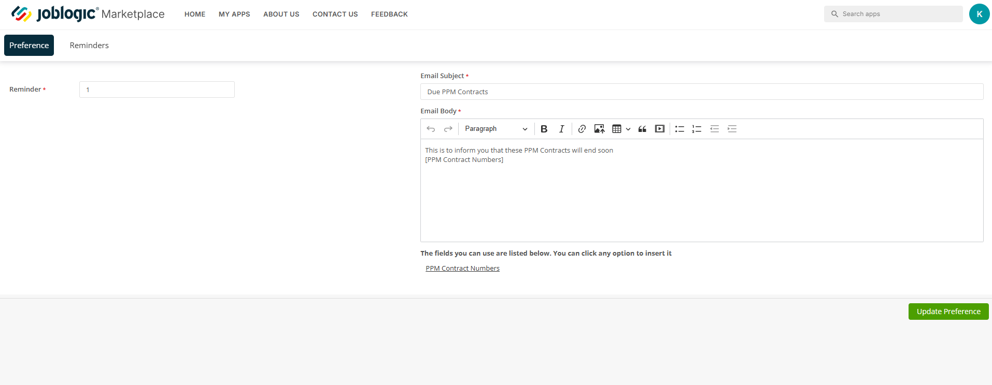Open CONTACT US page
The width and height of the screenshot is (992, 385).
pyautogui.click(x=335, y=14)
